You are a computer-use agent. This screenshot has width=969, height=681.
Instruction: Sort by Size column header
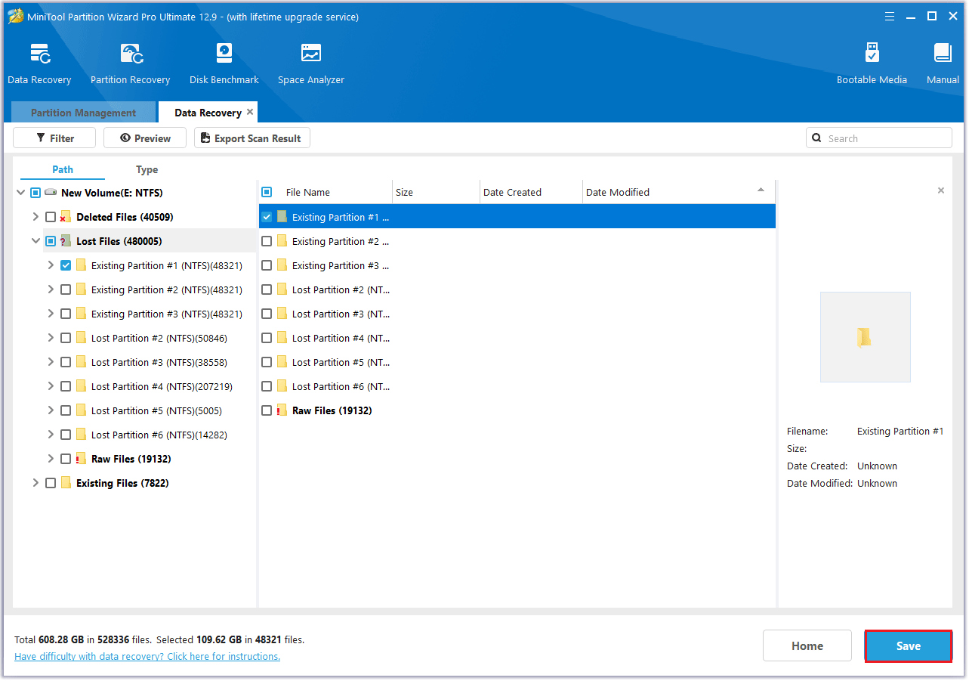pos(436,192)
